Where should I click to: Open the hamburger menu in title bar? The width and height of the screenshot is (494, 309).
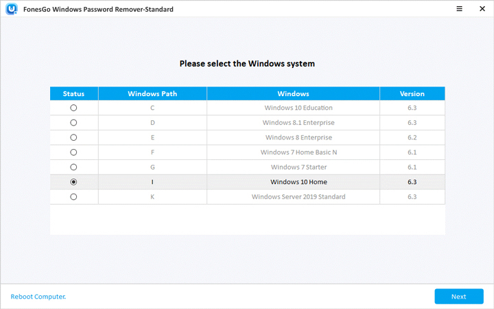(439, 10)
